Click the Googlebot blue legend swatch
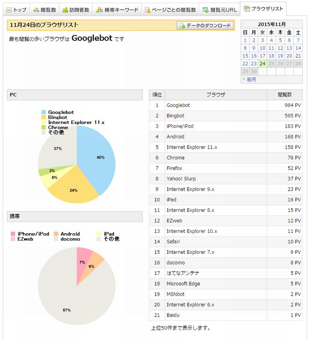Screen dimensions: 309x339 point(44,112)
